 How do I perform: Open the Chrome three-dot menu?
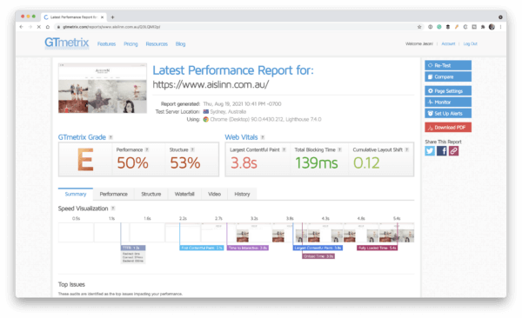click(x=500, y=27)
